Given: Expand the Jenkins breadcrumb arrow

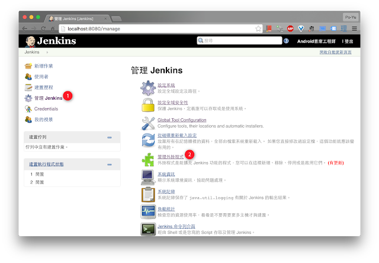Looking at the screenshot, I should click(47, 52).
